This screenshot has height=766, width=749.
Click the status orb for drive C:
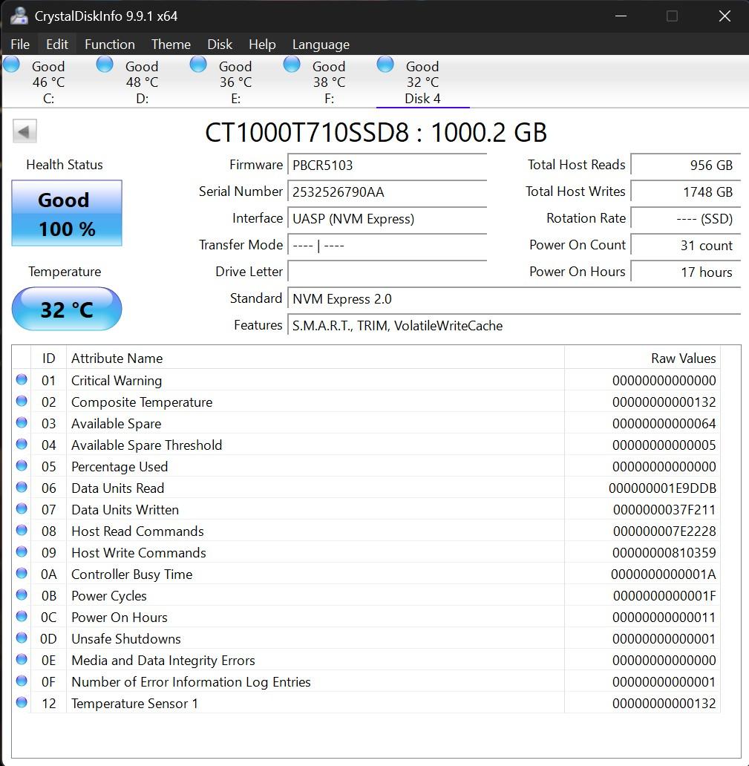click(x=11, y=64)
